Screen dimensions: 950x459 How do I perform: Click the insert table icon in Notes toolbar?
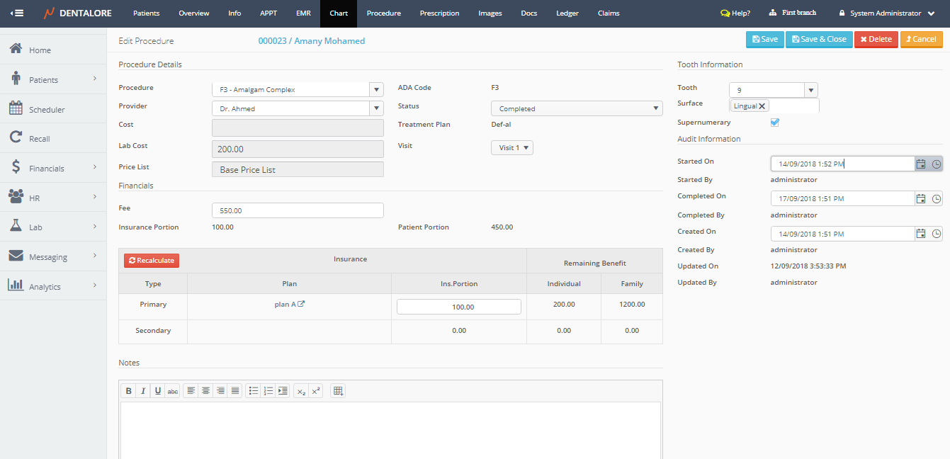pyautogui.click(x=338, y=391)
